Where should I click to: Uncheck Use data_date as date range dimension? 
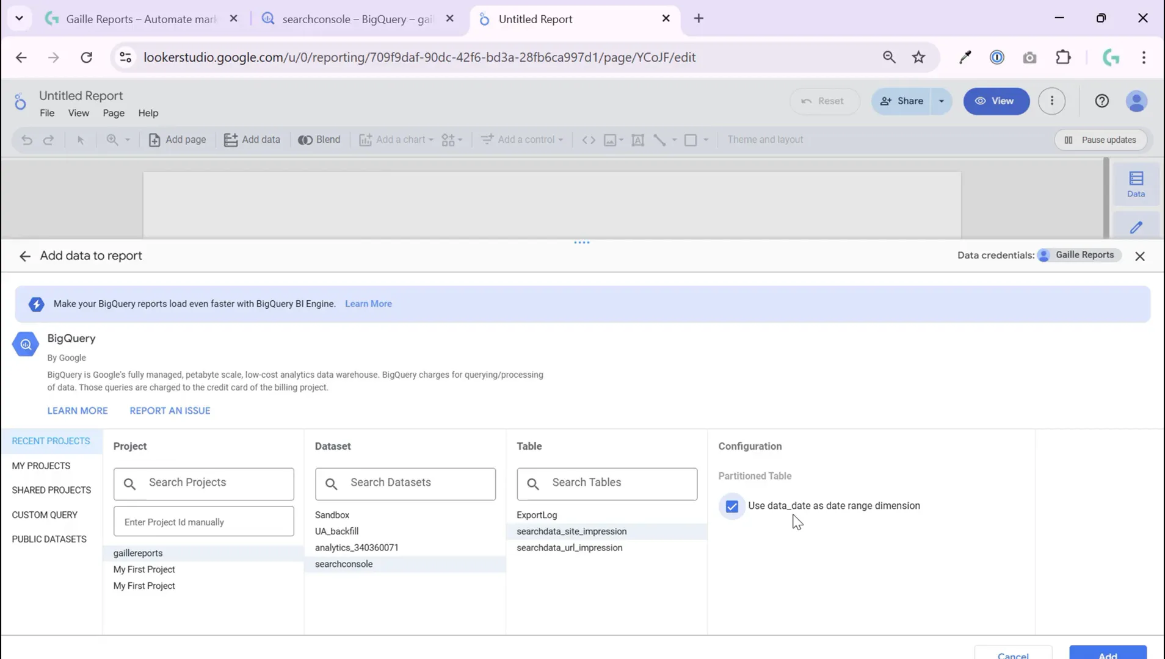coord(731,506)
